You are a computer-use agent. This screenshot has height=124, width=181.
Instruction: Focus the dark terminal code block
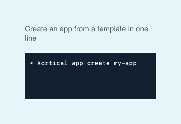(x=90, y=76)
